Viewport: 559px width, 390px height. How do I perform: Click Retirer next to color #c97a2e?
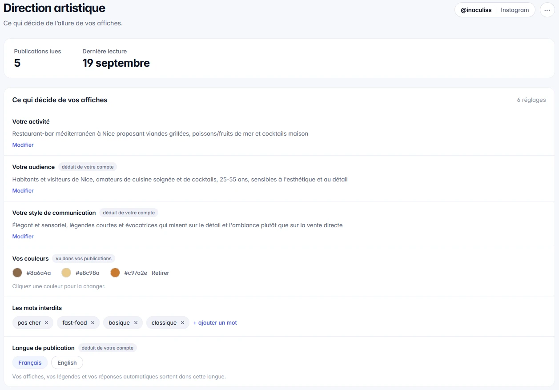160,273
